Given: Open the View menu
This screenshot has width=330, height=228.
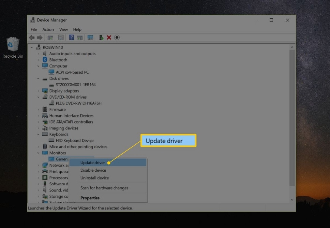Looking at the screenshot, I should pos(63,30).
